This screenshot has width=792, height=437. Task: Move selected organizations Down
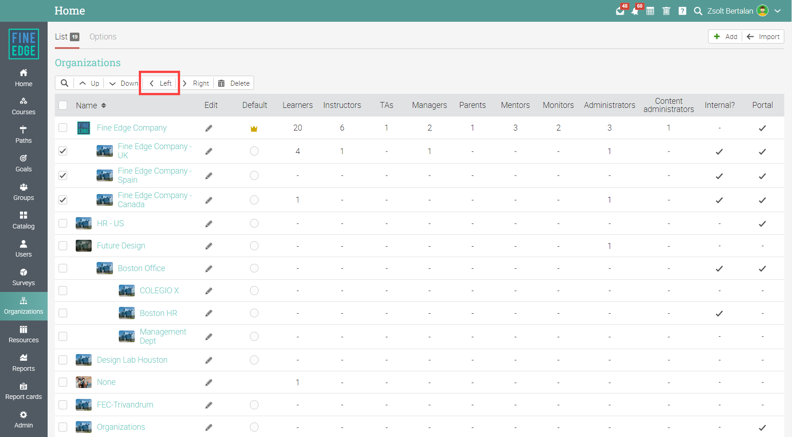123,83
